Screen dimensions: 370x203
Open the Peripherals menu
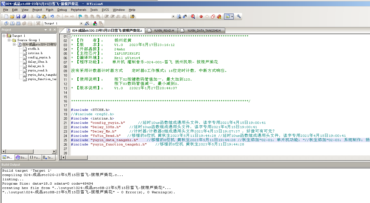click(78, 10)
